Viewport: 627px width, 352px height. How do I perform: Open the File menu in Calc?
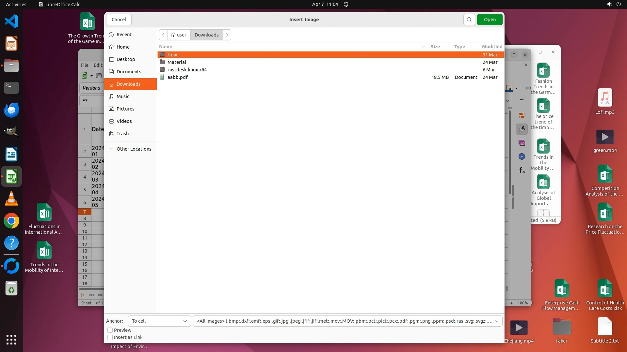click(x=84, y=65)
